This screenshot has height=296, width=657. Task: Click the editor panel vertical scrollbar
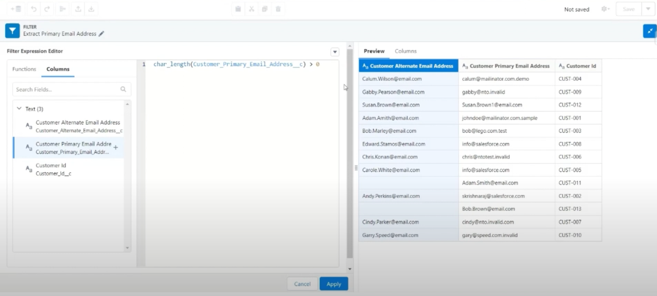(350, 154)
